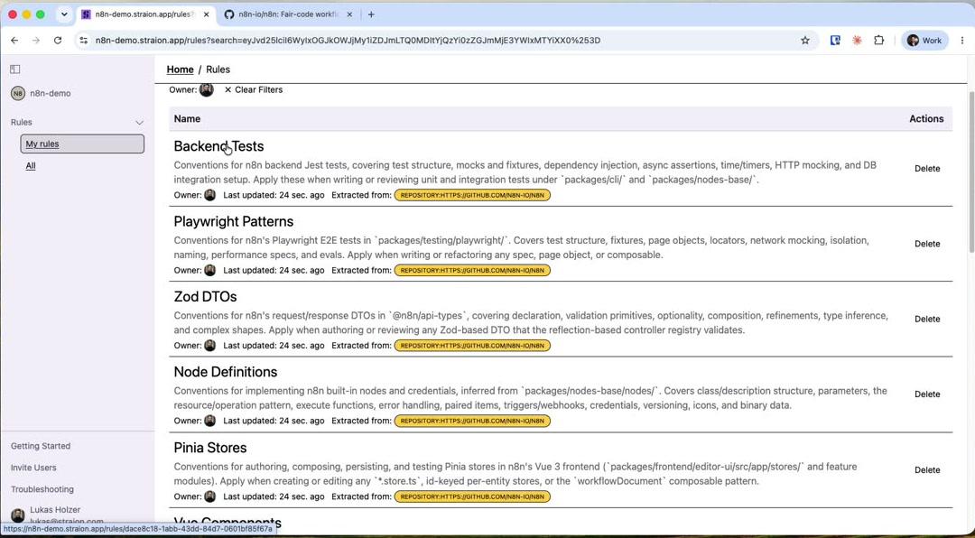The width and height of the screenshot is (975, 538).
Task: Click the Home breadcrumb link
Action: (181, 70)
